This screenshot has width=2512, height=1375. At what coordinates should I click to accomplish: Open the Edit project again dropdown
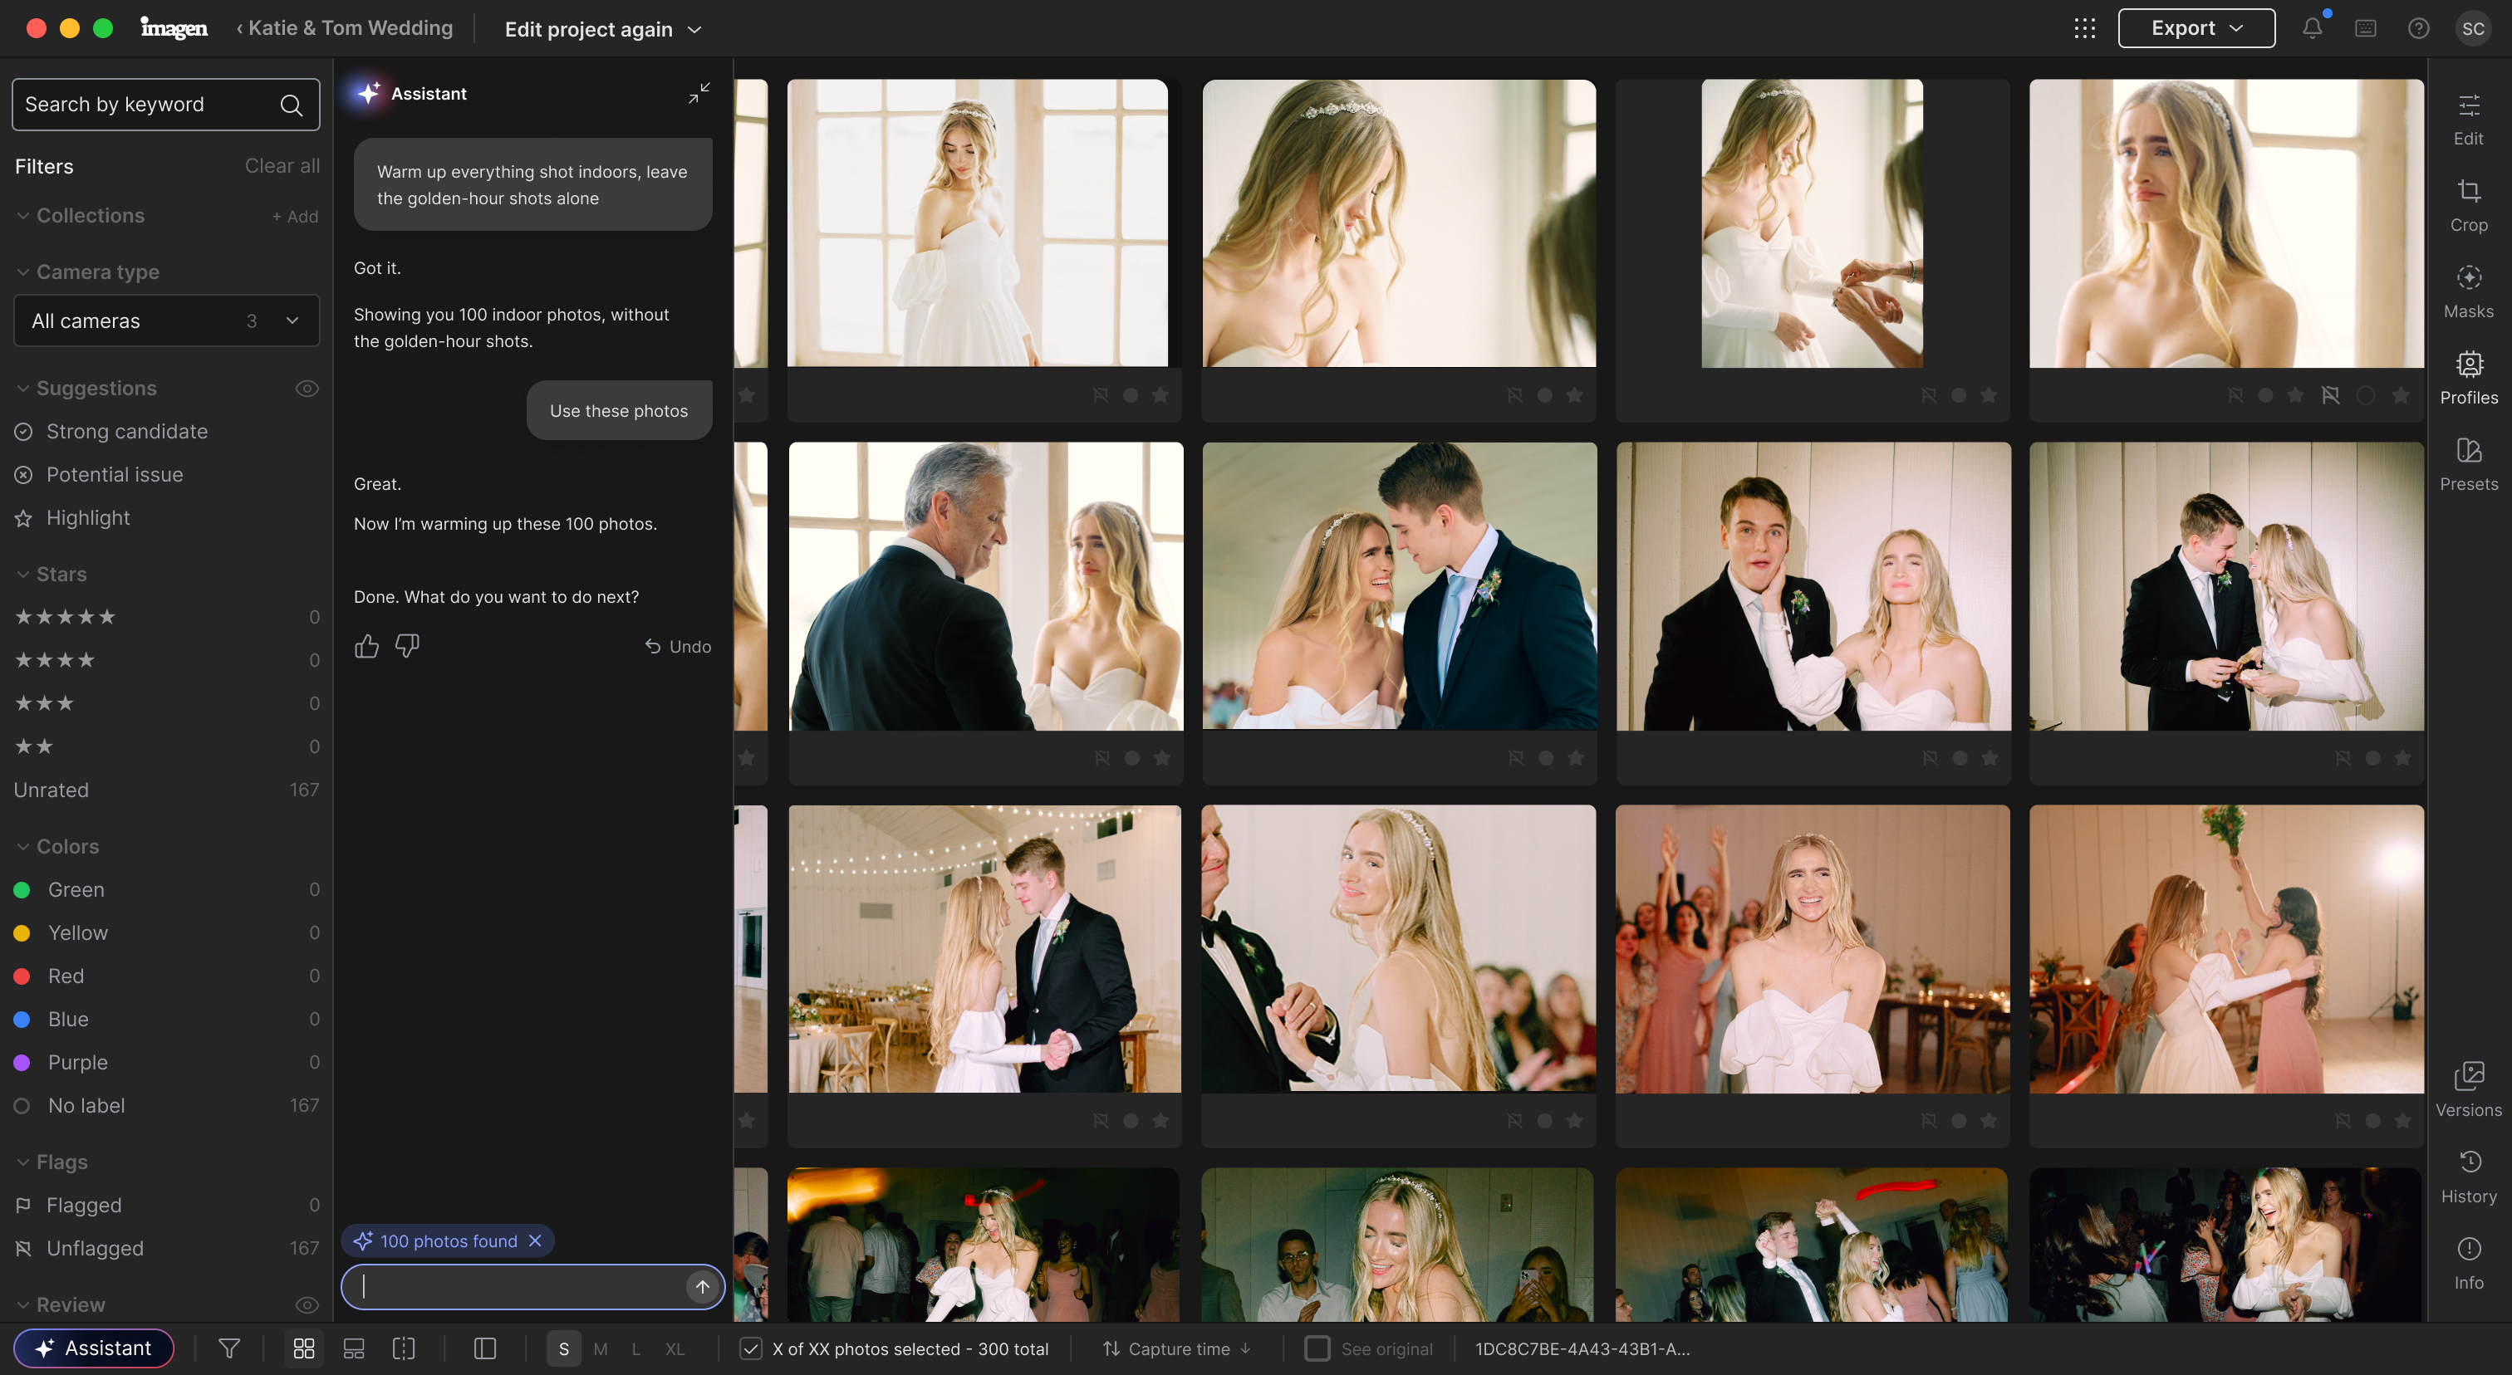click(604, 29)
